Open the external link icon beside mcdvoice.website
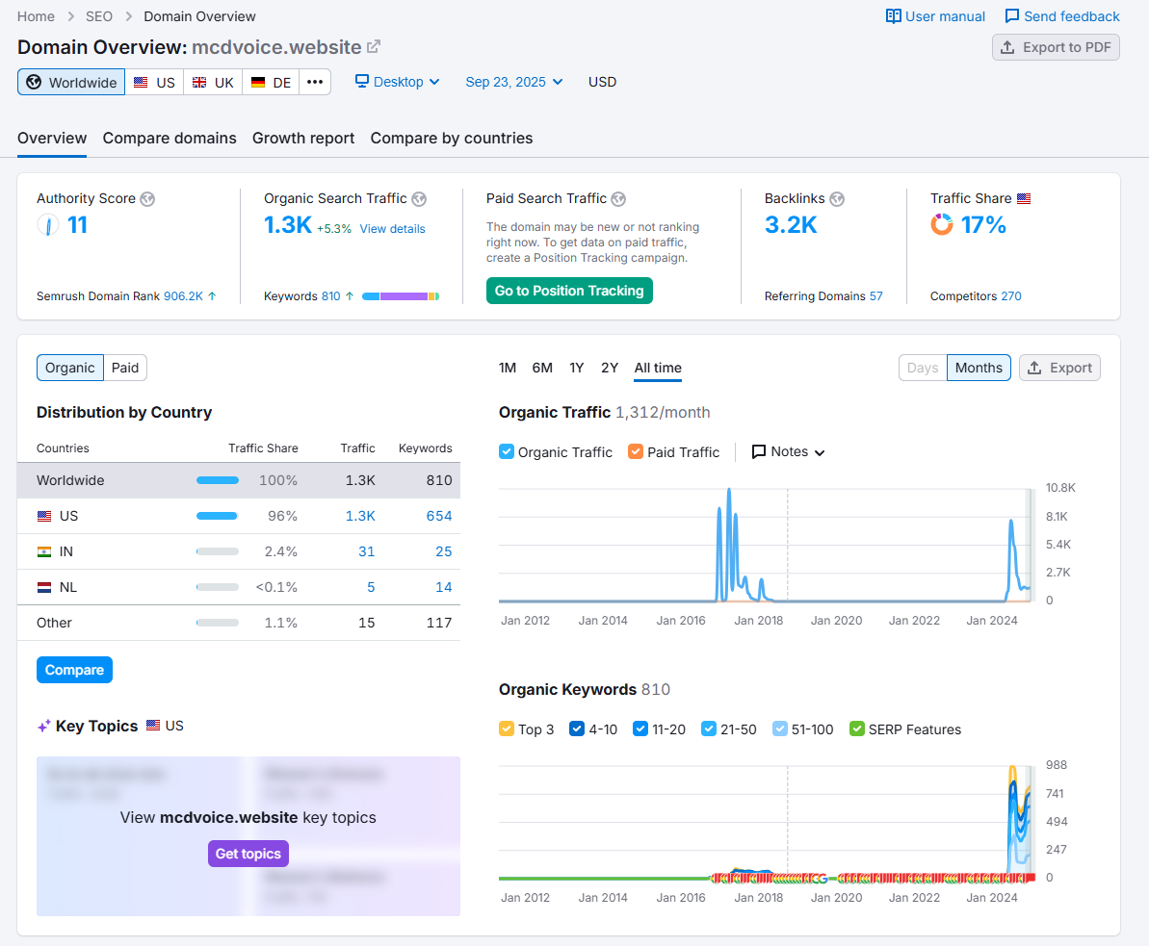 374,47
